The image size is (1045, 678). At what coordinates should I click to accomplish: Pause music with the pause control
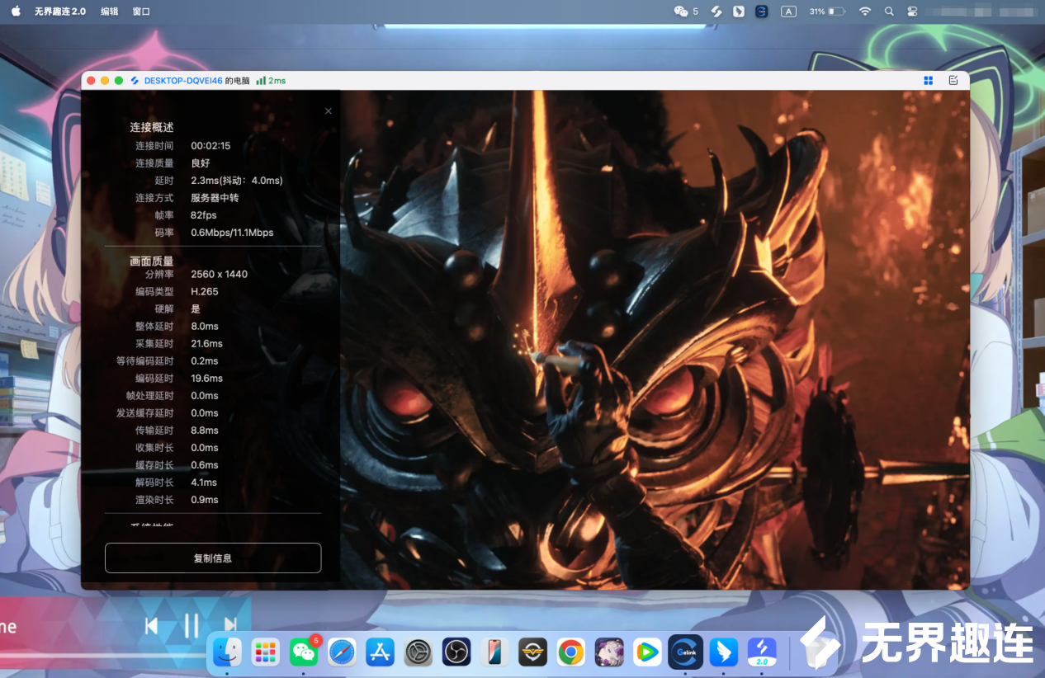(x=192, y=626)
